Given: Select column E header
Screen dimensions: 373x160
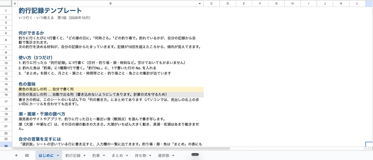Looking at the screenshot, I should coord(244,4).
